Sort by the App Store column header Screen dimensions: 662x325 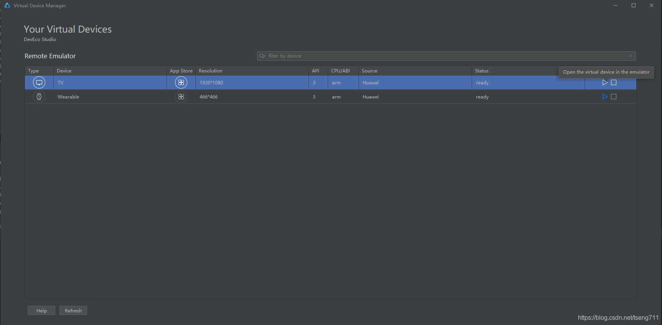[181, 71]
